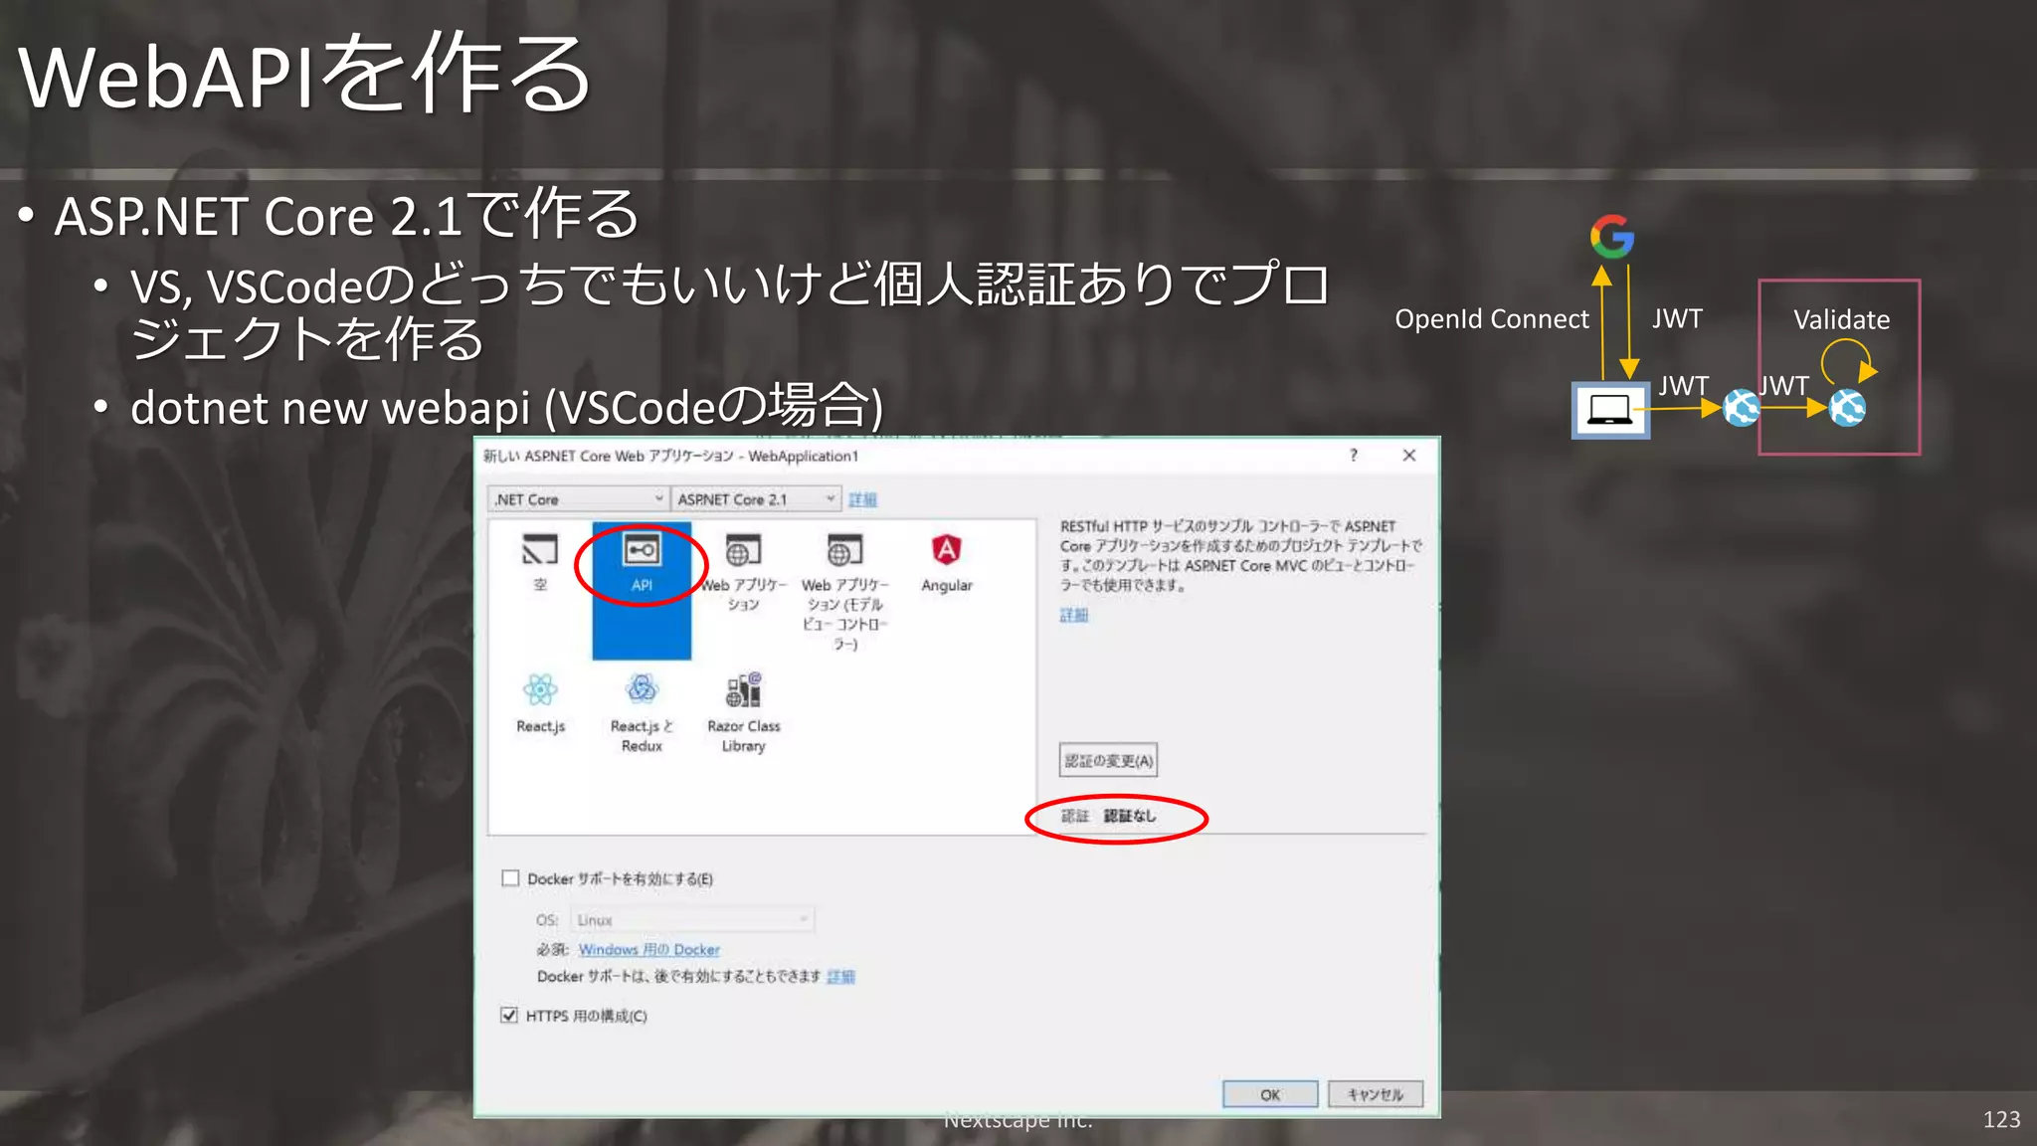Screen dimensions: 2037x1146
Task: Enable Docker サポート checkbox
Action: tap(510, 878)
